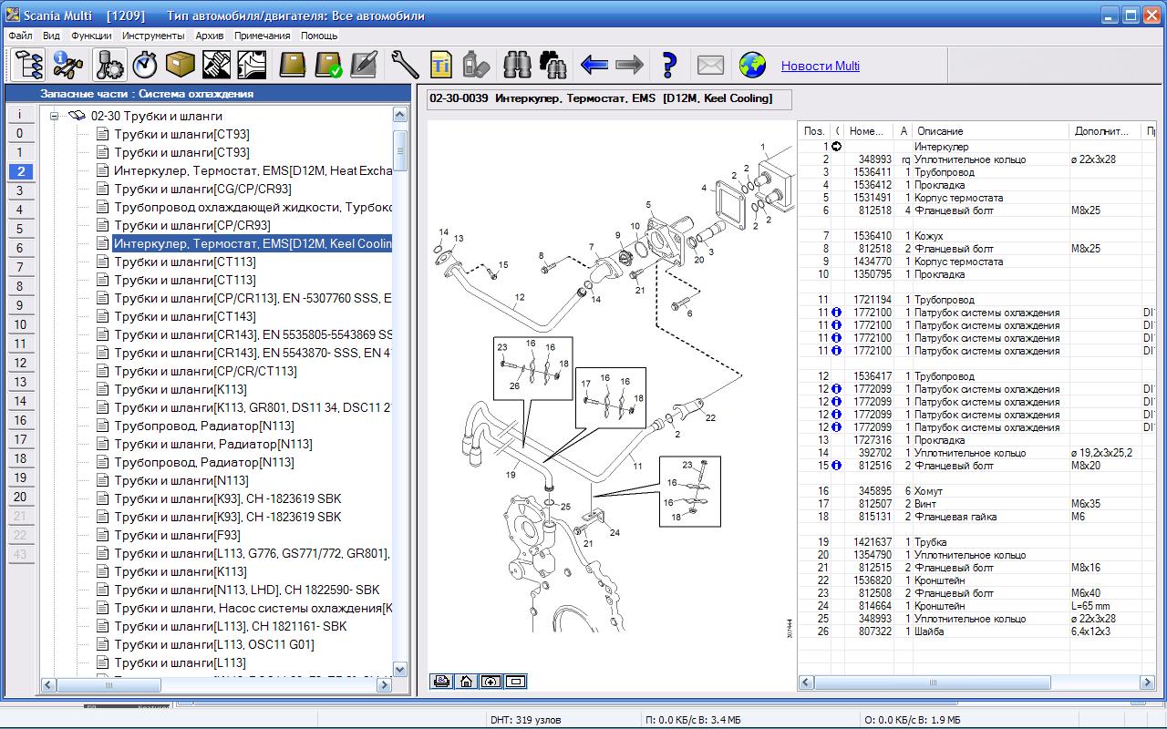Select 'Интеркулер, Термостат, EMS[D12M, Heat Excha' item
The image size is (1167, 729).
pyautogui.click(x=253, y=170)
